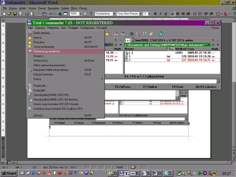236x177 pixels.
Task: Click the green play tray icon
Action: coord(200,173)
